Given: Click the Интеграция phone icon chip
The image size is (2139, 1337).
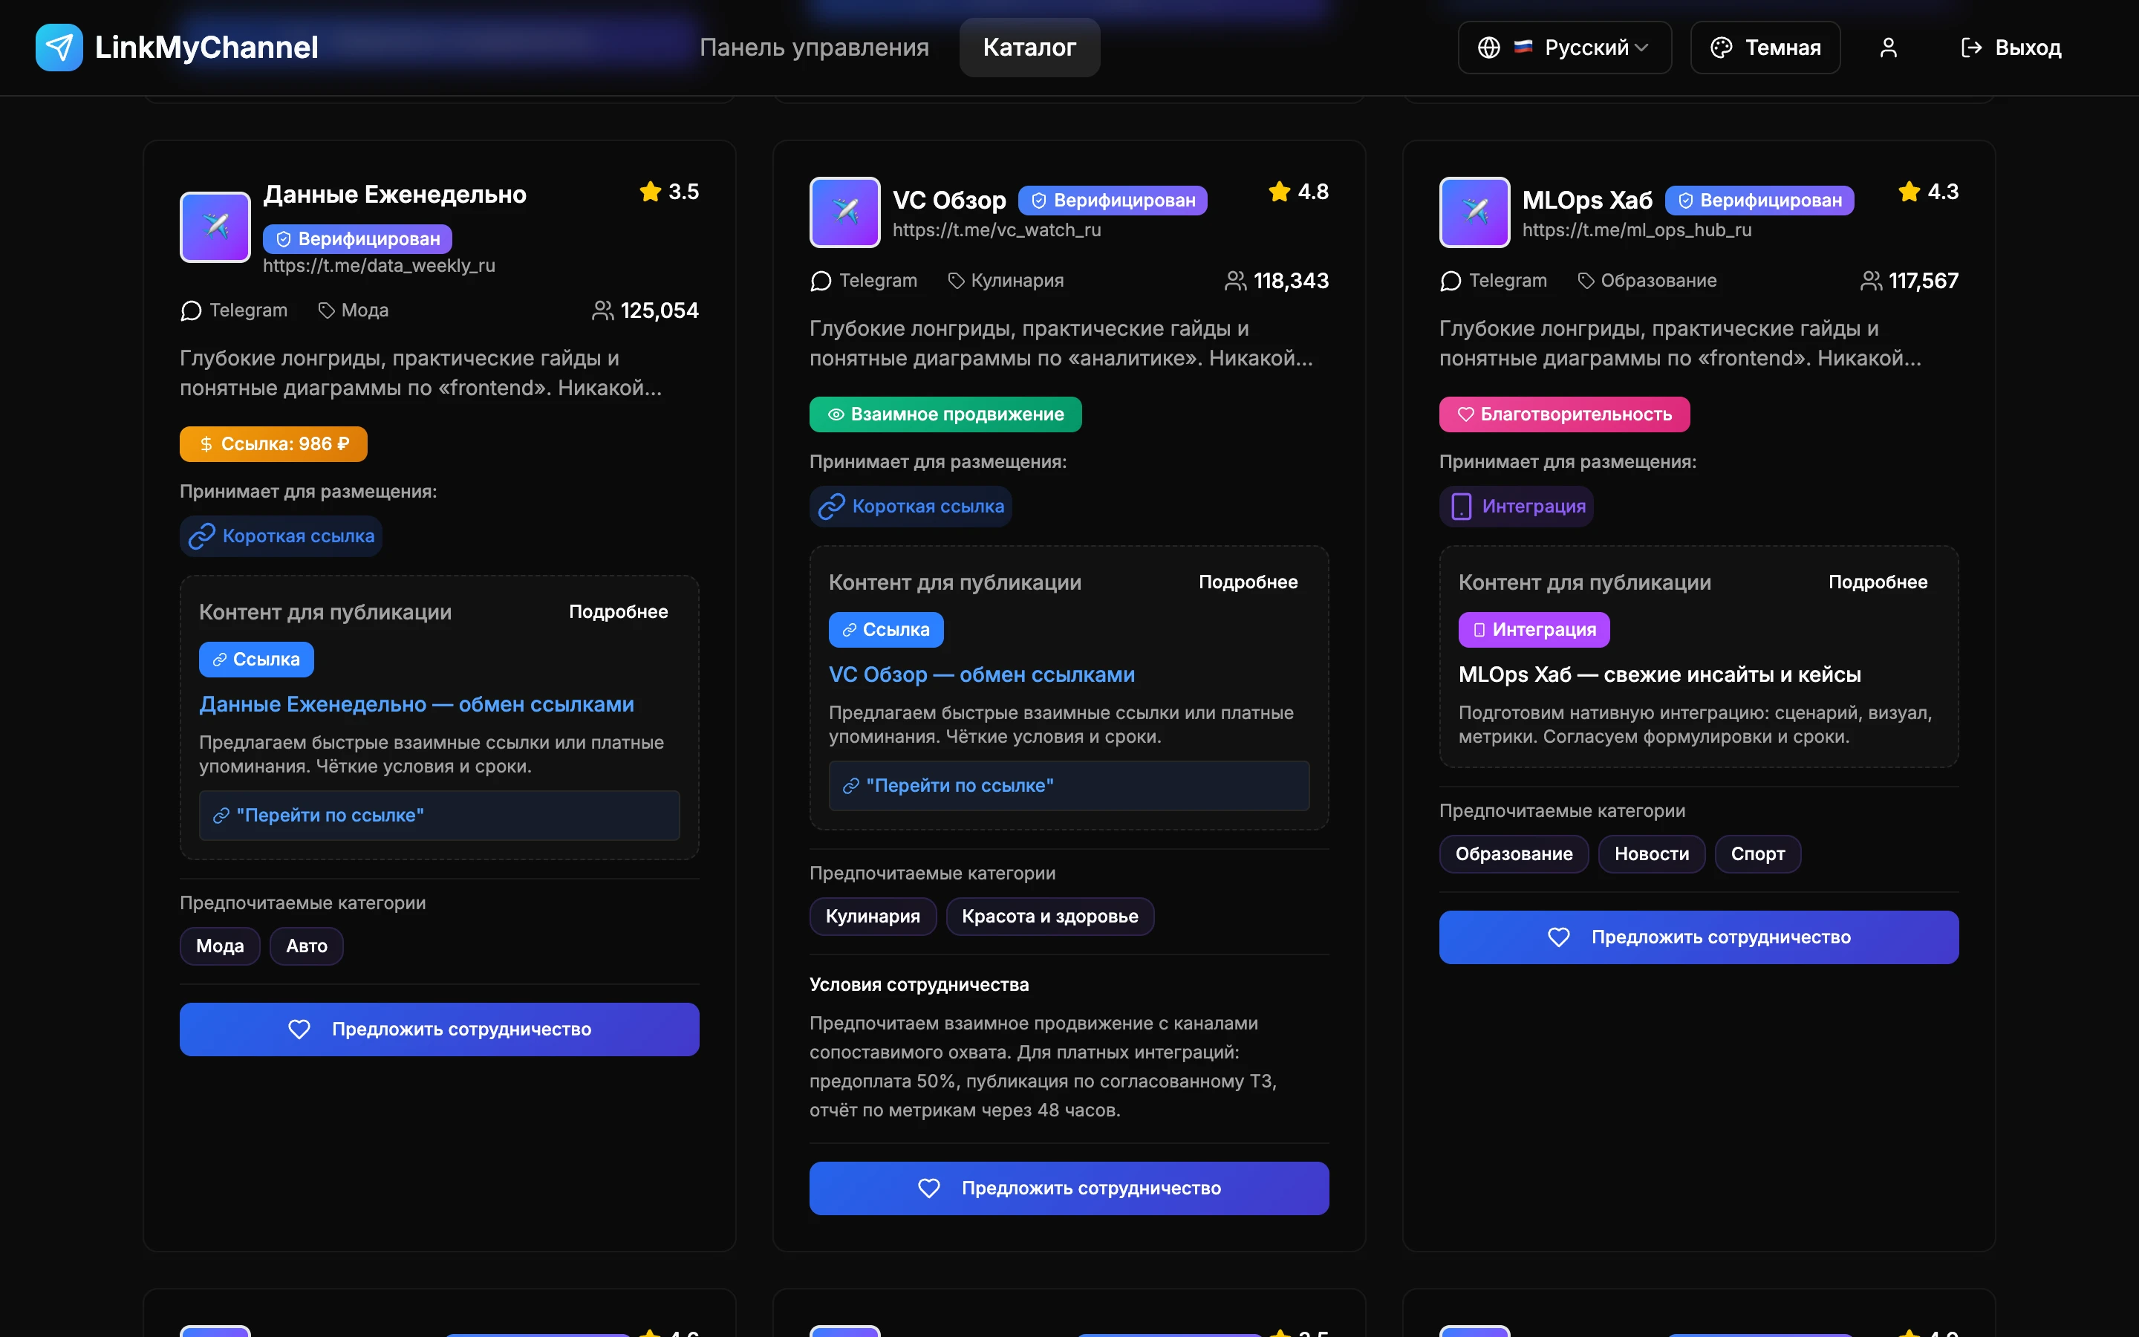Looking at the screenshot, I should pos(1516,507).
